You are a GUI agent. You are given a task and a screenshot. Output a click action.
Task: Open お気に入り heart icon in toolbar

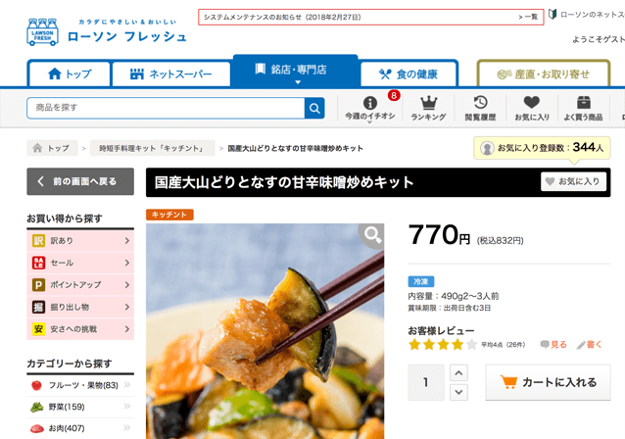[531, 103]
